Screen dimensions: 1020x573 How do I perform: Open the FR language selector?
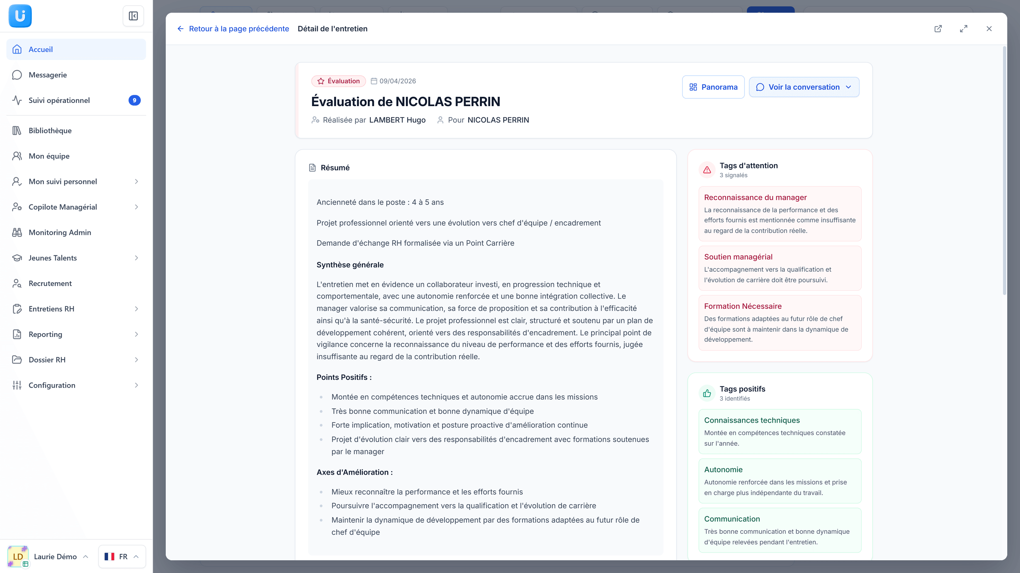(x=122, y=556)
